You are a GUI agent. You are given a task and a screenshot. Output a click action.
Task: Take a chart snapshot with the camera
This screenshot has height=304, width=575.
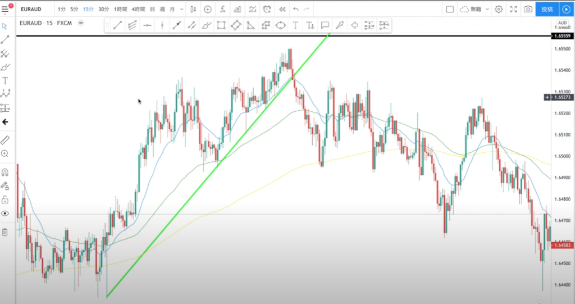click(528, 9)
